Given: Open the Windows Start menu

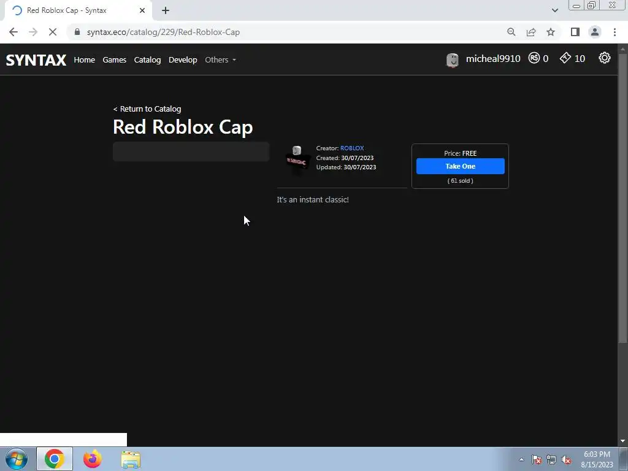Looking at the screenshot, I should 17,459.
